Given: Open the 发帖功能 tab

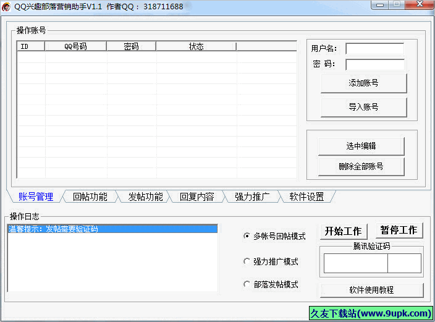Looking at the screenshot, I should point(145,197).
